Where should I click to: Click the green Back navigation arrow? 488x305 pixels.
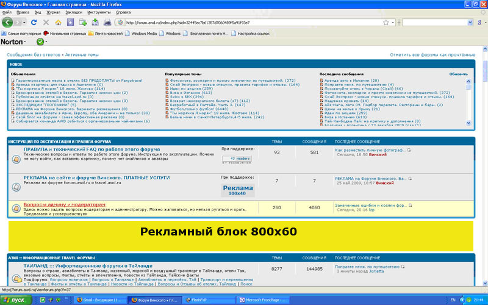pyautogui.click(x=7, y=23)
